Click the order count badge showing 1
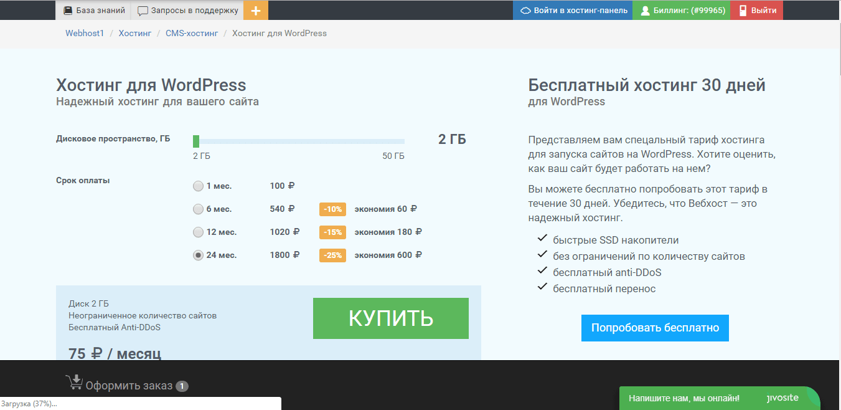 [182, 386]
